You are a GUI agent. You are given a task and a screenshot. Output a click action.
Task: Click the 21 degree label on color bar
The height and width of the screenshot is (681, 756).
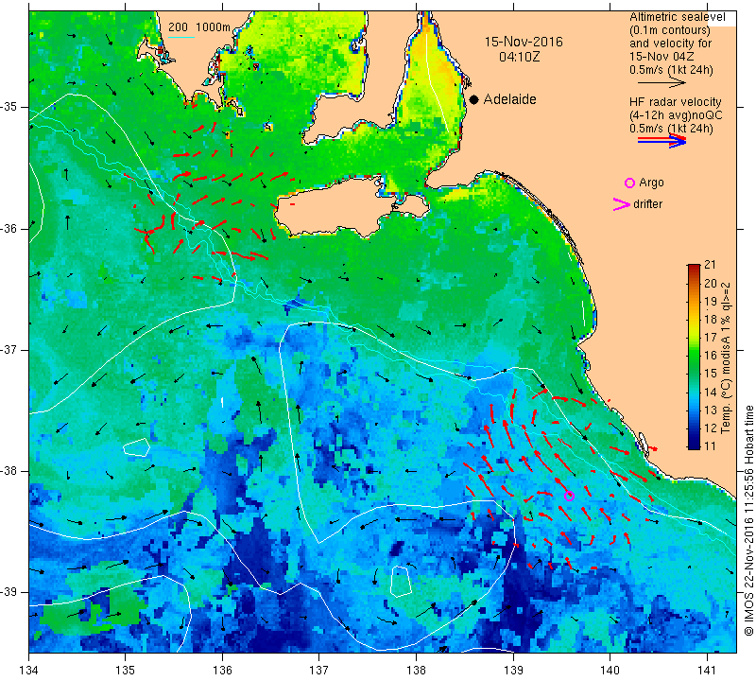click(x=710, y=265)
